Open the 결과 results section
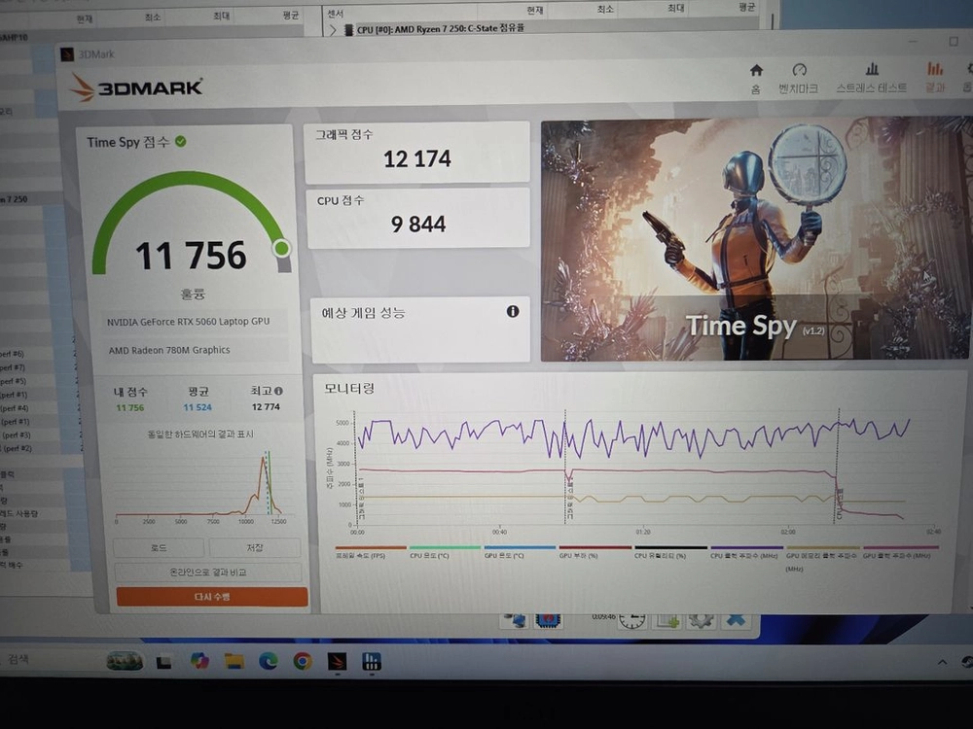 coord(935,79)
